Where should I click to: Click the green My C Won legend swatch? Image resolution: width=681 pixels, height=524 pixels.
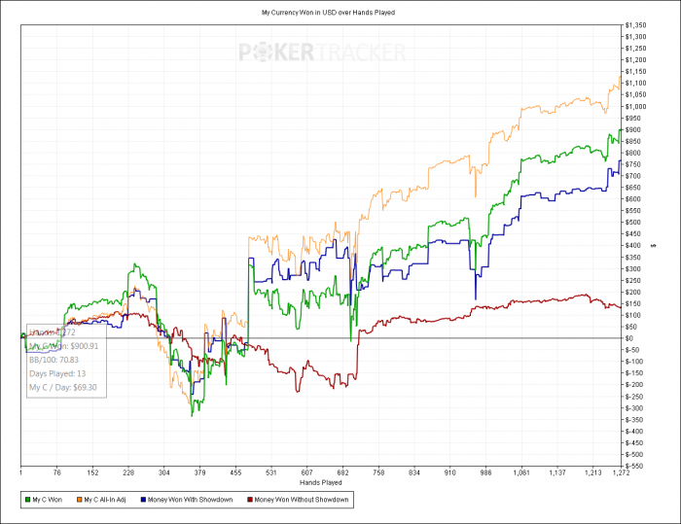(28, 500)
